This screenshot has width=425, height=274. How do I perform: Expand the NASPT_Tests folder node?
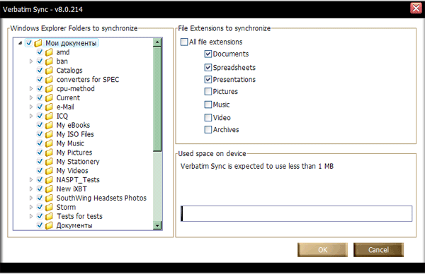point(31,180)
